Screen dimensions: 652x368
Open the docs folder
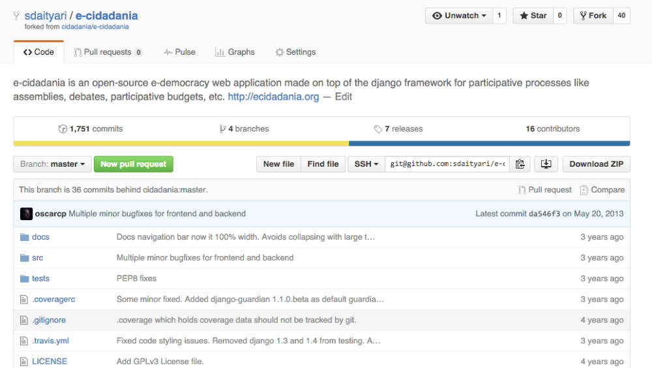tap(40, 237)
